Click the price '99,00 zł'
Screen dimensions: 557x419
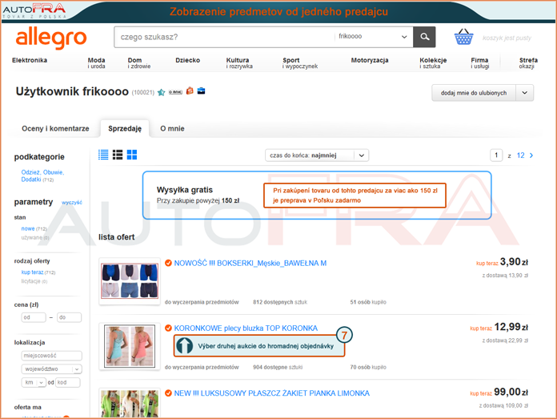(x=511, y=393)
